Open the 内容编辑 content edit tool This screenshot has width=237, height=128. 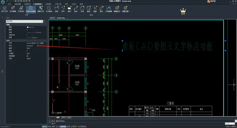[x=109, y=9]
